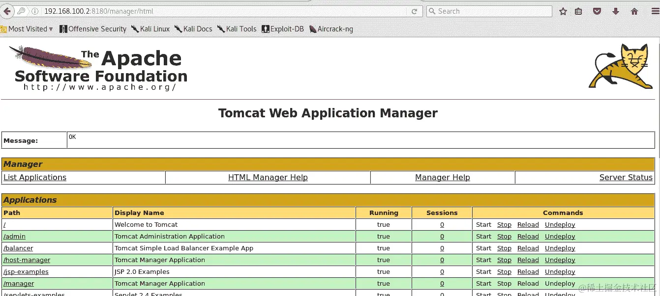Open the root path / link
Image resolution: width=660 pixels, height=296 pixels.
(5, 225)
